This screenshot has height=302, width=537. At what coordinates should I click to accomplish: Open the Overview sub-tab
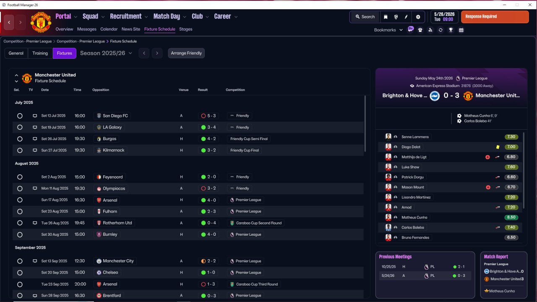[x=64, y=29]
